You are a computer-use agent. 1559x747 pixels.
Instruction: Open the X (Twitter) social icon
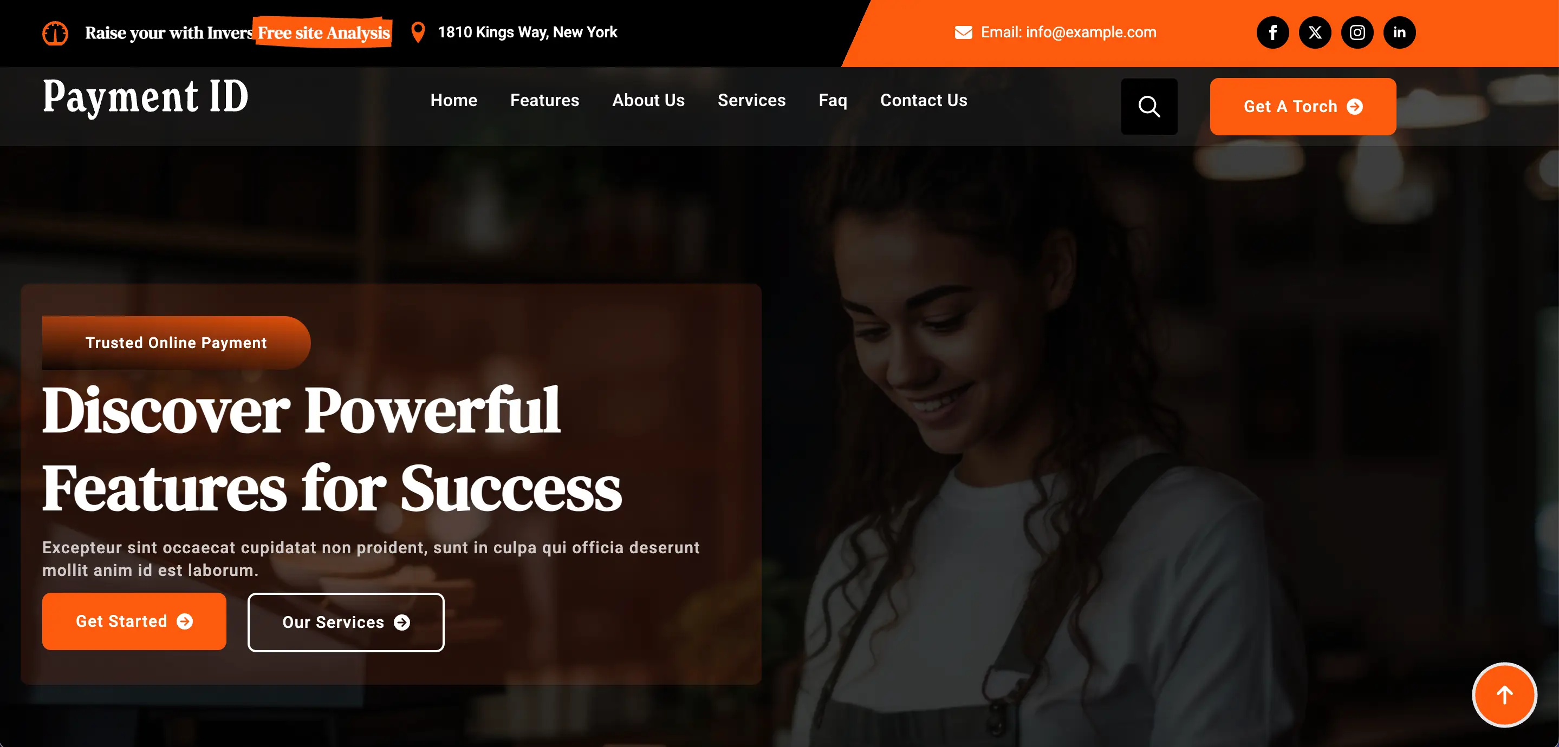pyautogui.click(x=1315, y=32)
